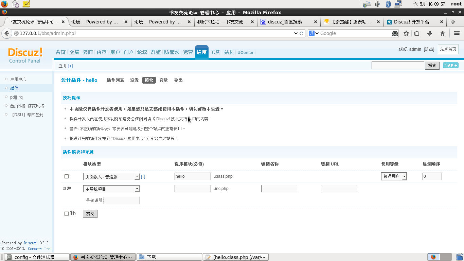The image size is (464, 261).
Task: Click the 提交 button
Action: click(90, 213)
